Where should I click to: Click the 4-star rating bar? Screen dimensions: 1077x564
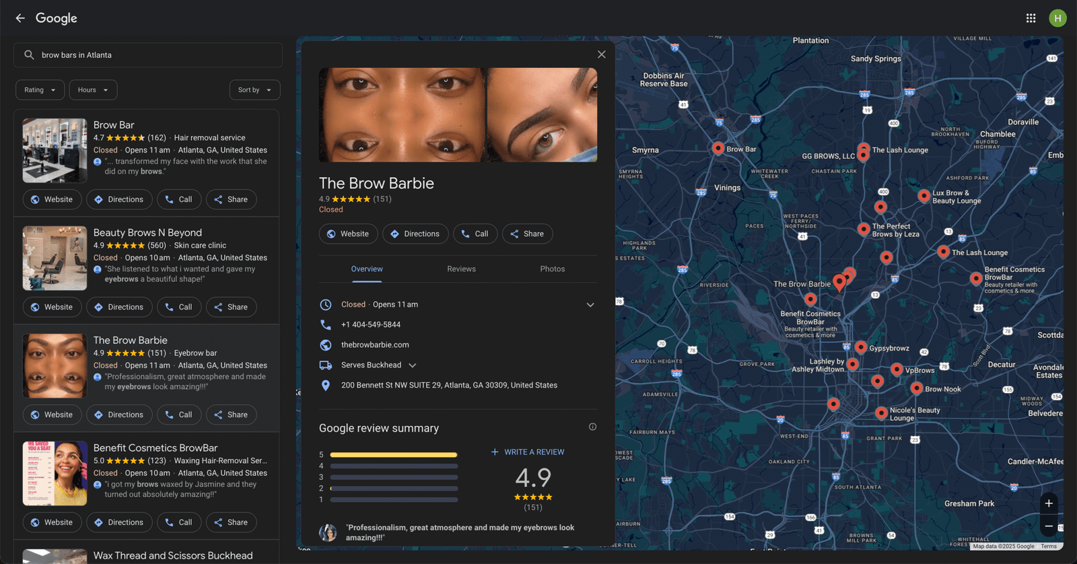394,466
